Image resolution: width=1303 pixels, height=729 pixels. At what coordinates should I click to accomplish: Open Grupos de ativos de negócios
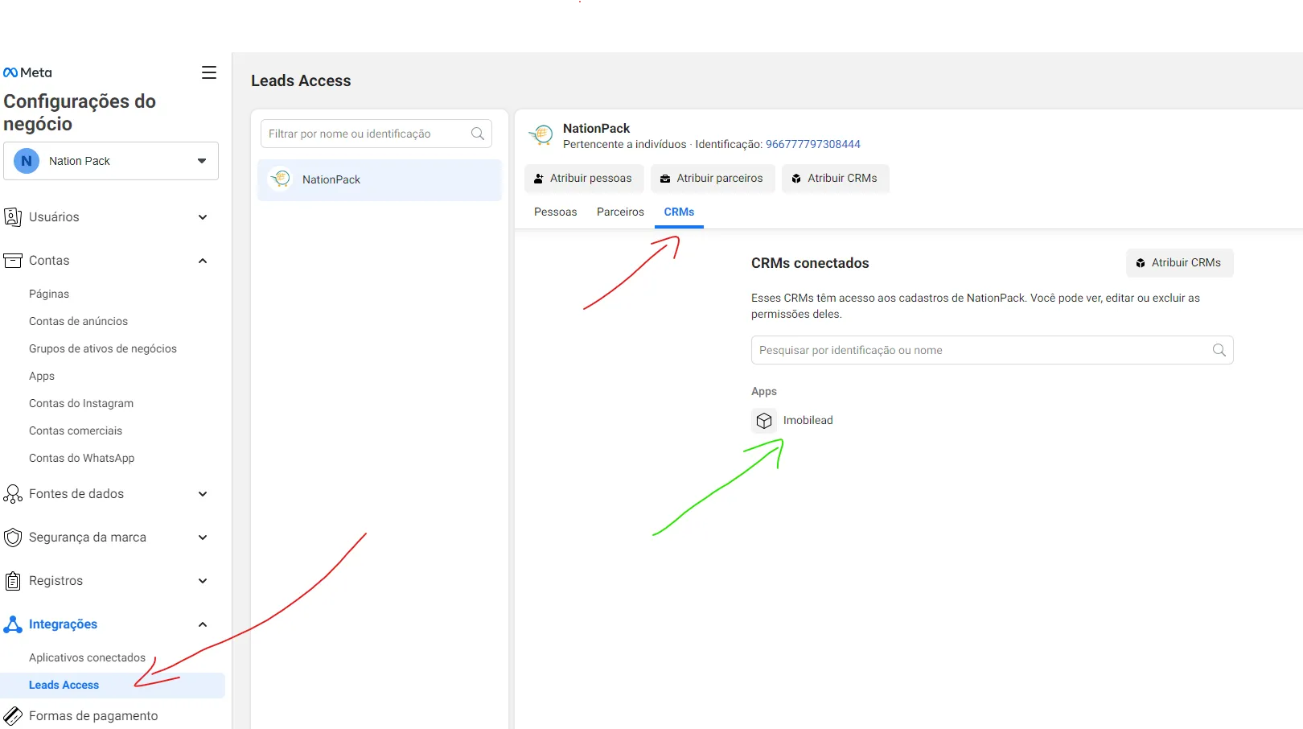pos(103,349)
